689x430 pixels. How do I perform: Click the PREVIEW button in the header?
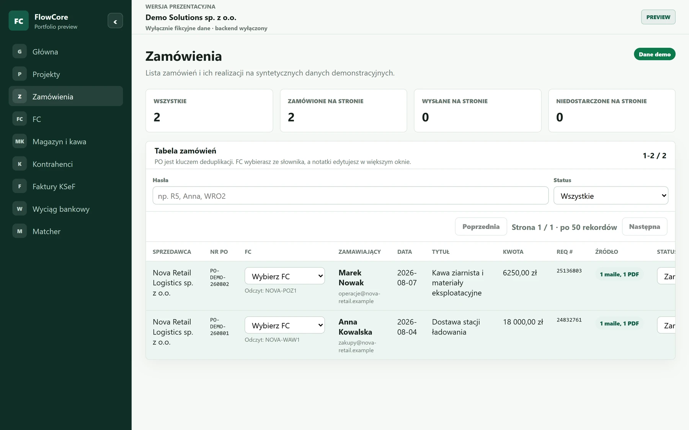658,17
